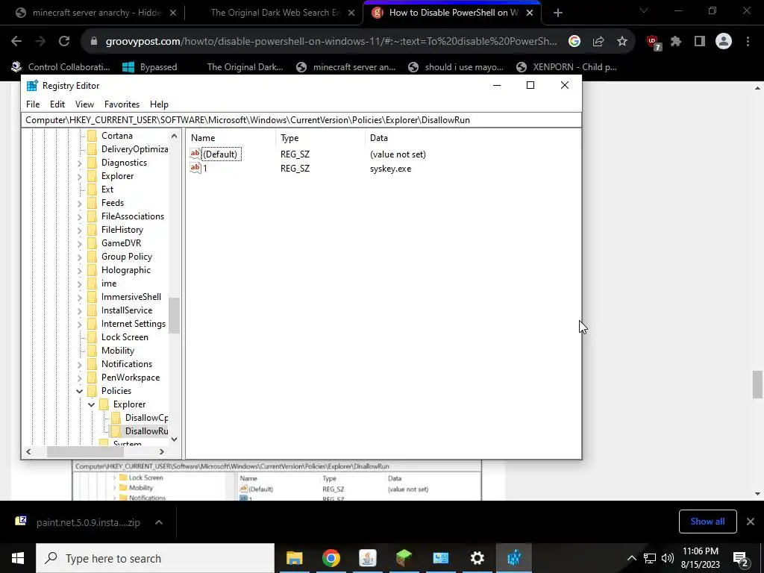The height and width of the screenshot is (573, 764).
Task: Click the syskey.exe data cell
Action: click(x=390, y=169)
